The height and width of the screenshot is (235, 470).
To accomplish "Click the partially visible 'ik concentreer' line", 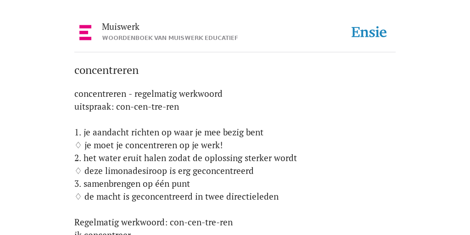I will [102, 233].
